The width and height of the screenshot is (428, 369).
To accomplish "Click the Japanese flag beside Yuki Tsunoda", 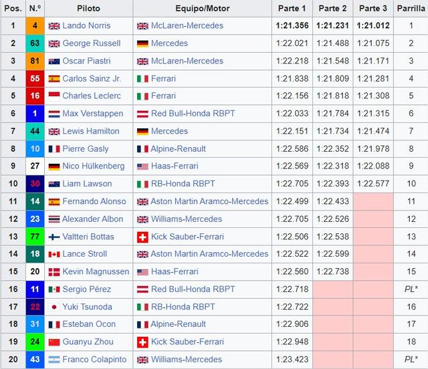I will (x=54, y=307).
